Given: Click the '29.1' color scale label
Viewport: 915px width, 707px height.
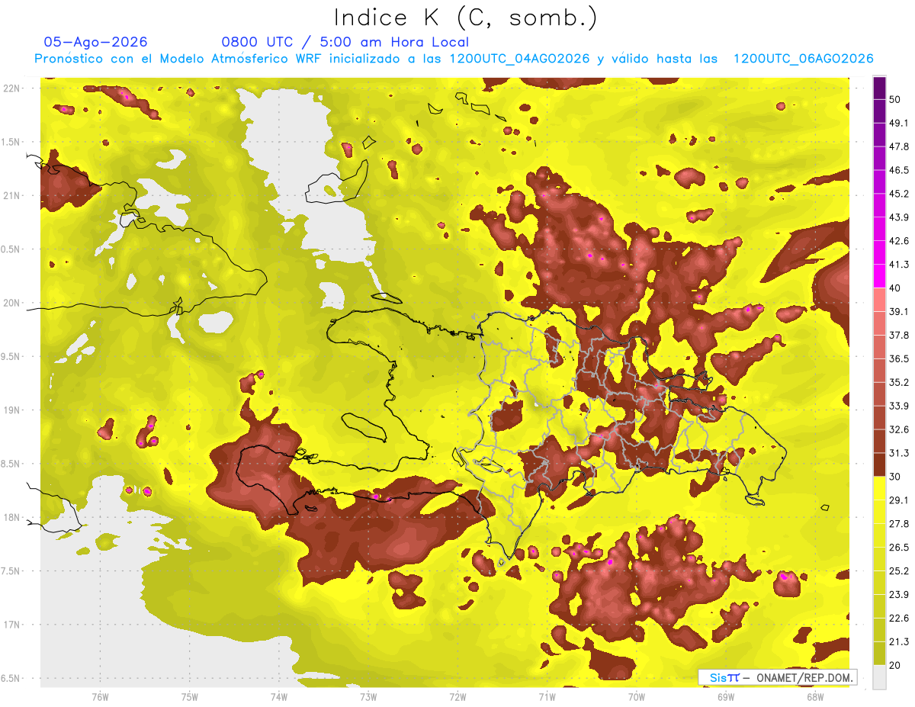Looking at the screenshot, I should click(898, 500).
